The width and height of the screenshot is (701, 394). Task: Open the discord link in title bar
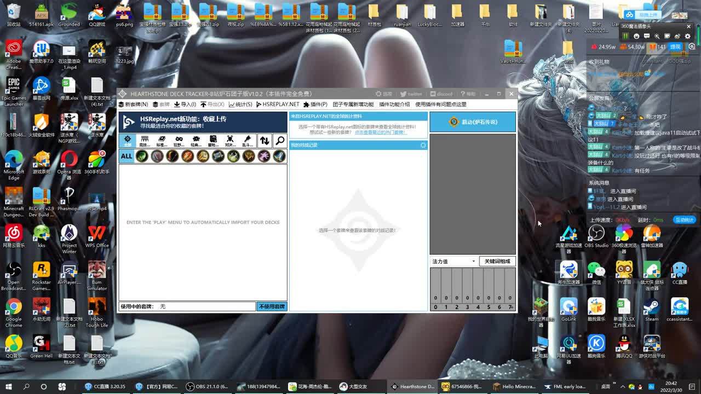pyautogui.click(x=441, y=94)
